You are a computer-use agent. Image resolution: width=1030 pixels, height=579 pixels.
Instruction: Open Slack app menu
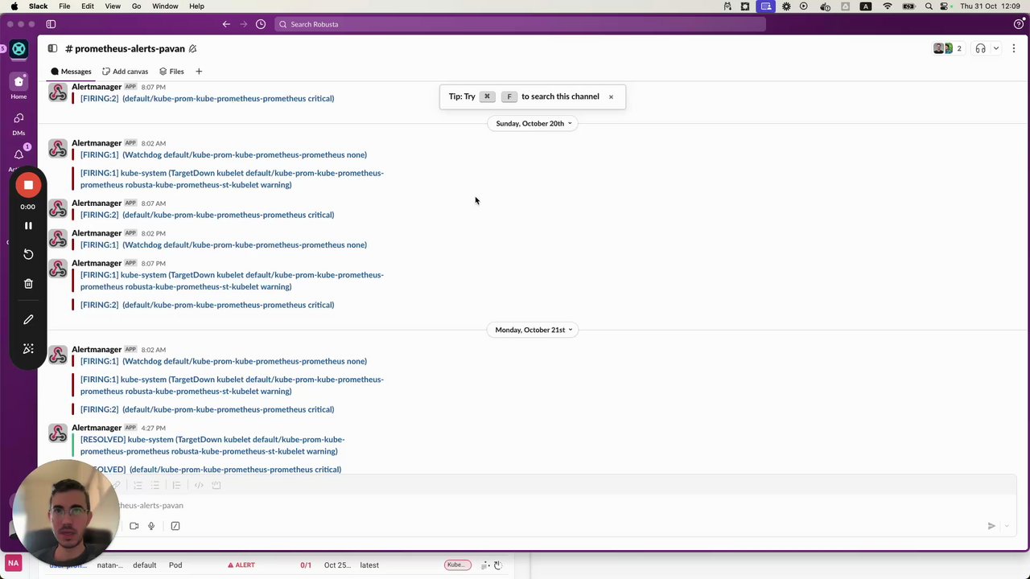pyautogui.click(x=38, y=6)
